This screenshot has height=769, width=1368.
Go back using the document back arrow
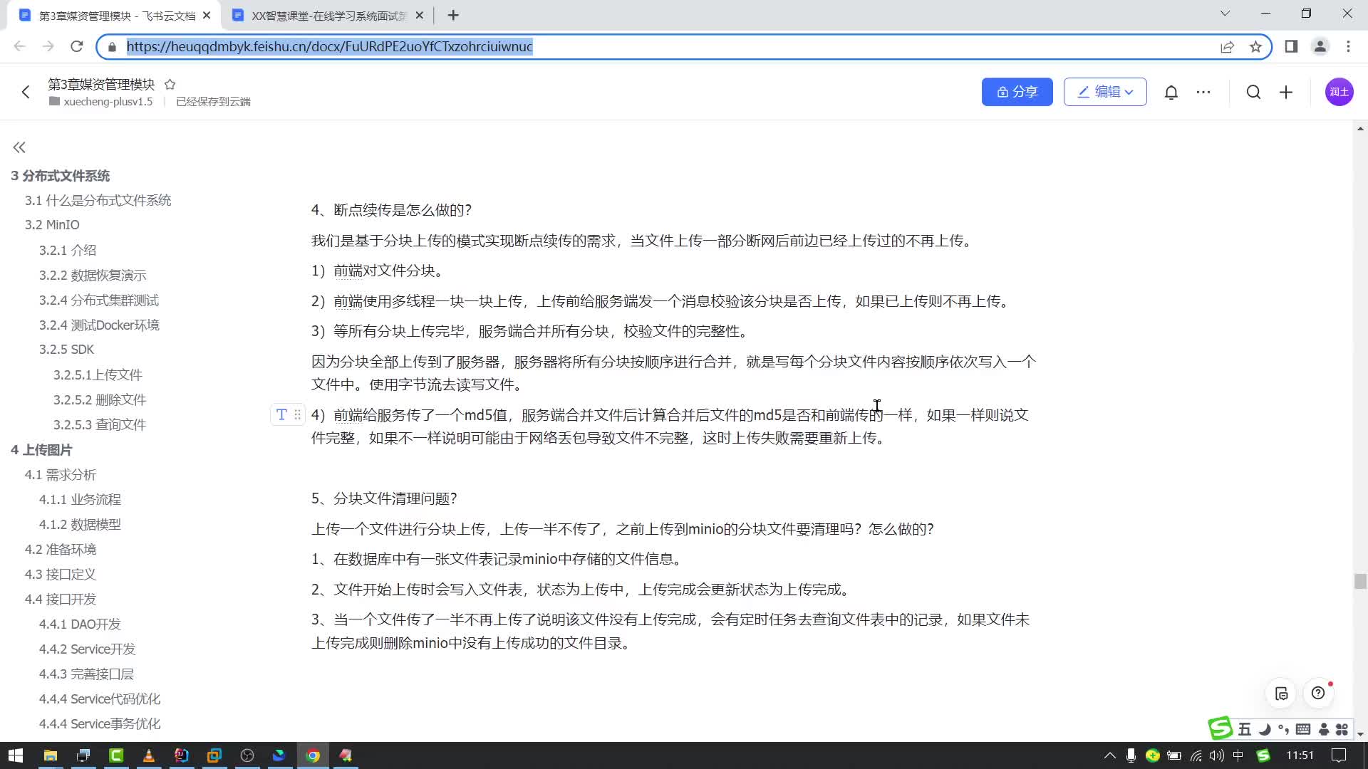26,92
